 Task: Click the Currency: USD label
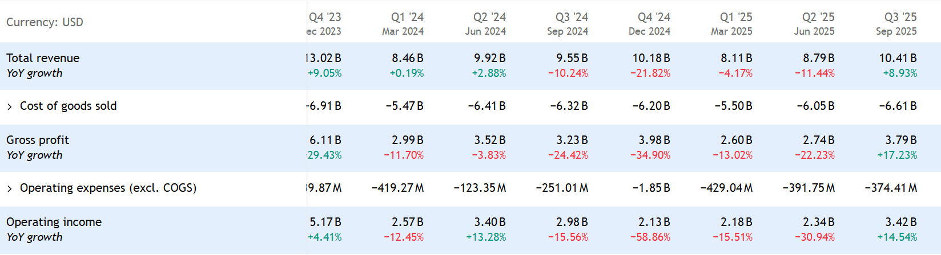pos(45,22)
